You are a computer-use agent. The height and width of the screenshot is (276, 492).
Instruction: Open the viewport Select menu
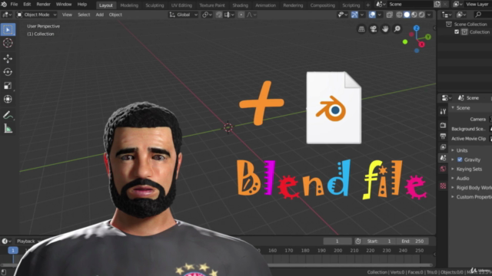pyautogui.click(x=84, y=15)
